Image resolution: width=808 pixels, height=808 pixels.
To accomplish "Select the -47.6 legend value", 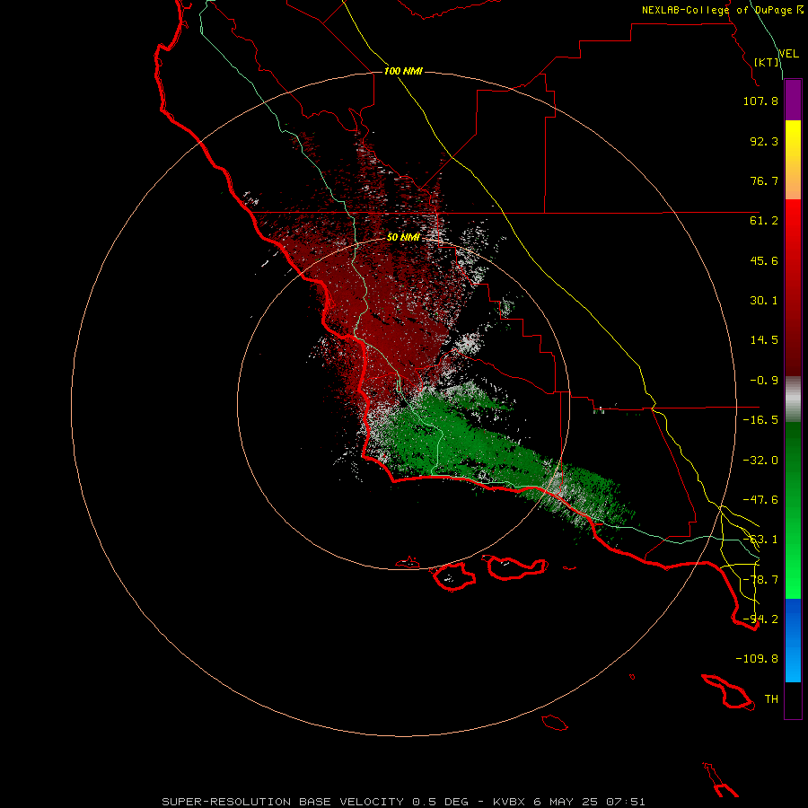I will click(760, 500).
